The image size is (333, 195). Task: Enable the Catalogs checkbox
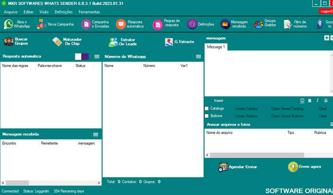(206, 108)
